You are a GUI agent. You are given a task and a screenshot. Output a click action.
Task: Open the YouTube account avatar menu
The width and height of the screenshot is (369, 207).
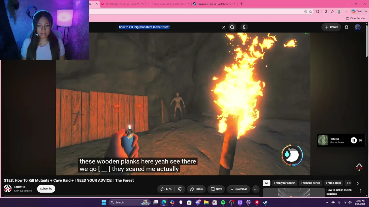point(357,27)
